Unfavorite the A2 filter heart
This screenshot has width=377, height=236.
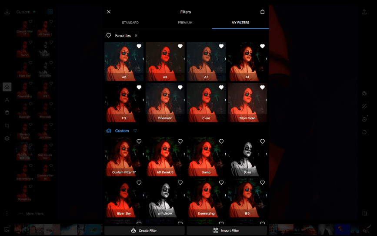tap(139, 46)
